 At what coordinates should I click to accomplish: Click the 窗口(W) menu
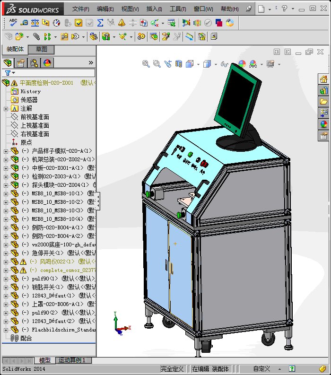click(203, 9)
